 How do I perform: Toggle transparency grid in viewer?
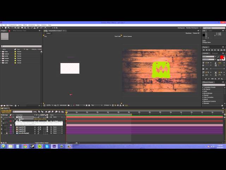[89, 106]
